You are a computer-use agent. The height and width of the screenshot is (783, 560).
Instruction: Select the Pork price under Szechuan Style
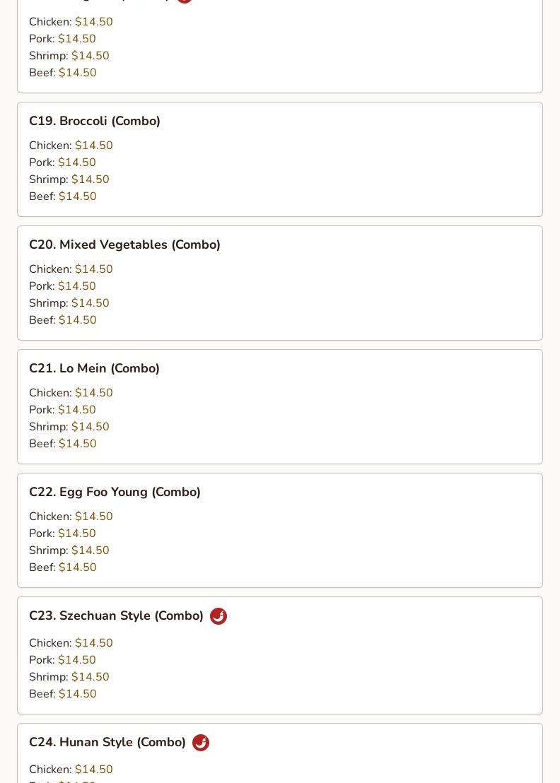76,660
